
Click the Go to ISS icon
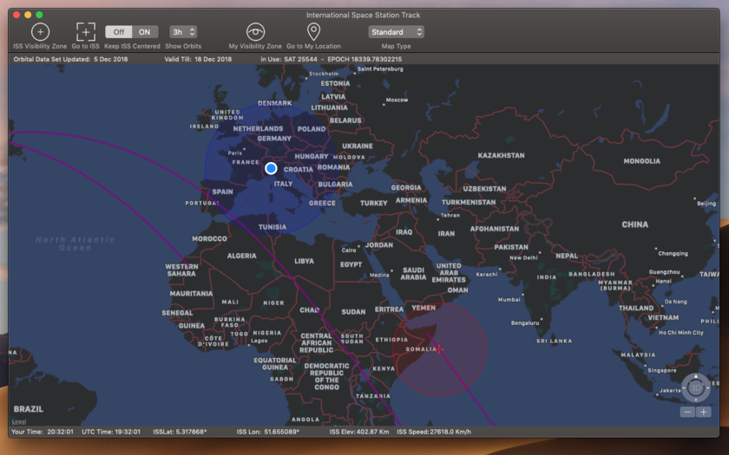[86, 32]
